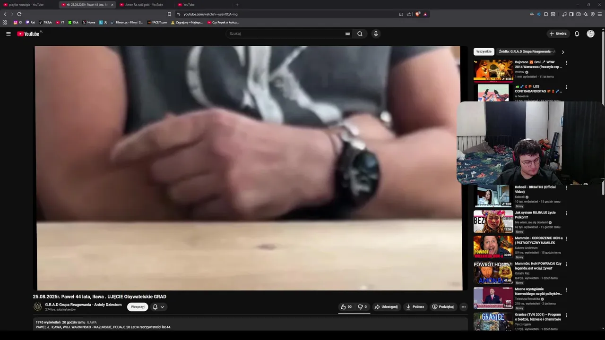Like the video with thumbs up
Screen dimensions: 605x340
point(346,307)
